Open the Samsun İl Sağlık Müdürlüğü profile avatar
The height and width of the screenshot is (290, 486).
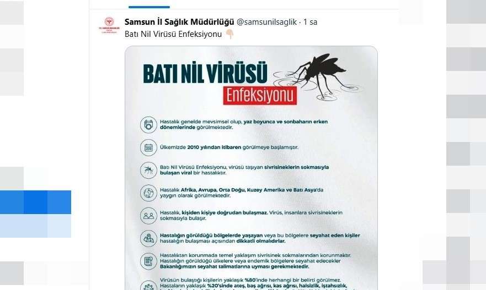[x=109, y=25]
